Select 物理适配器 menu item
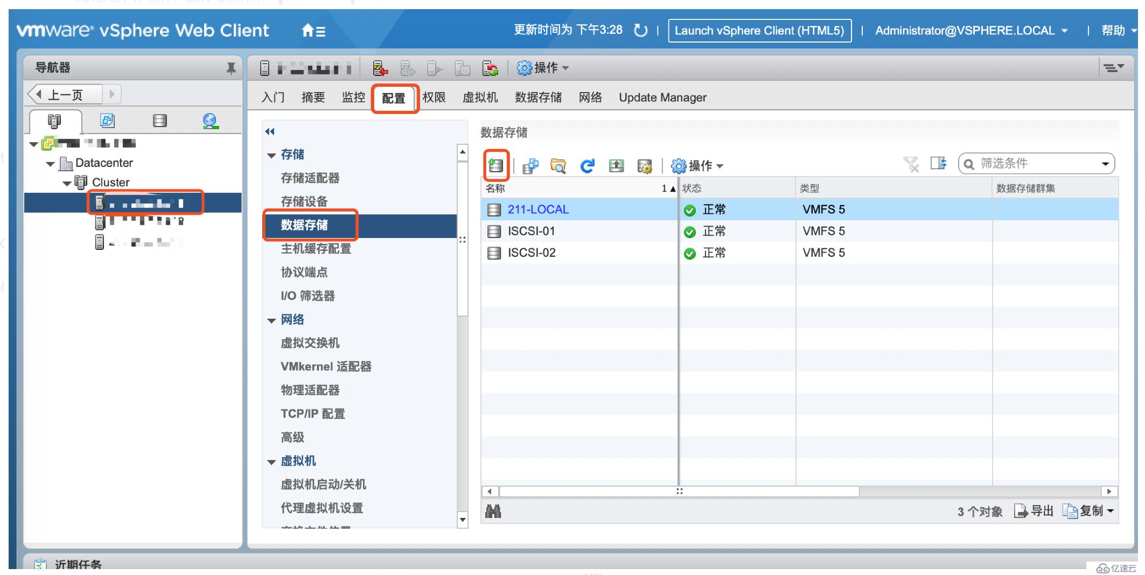 pyautogui.click(x=310, y=390)
